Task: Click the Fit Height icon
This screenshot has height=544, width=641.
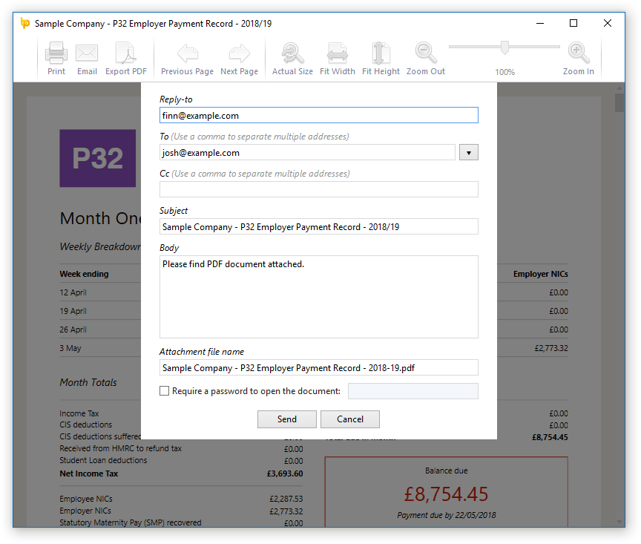Action: [x=381, y=53]
